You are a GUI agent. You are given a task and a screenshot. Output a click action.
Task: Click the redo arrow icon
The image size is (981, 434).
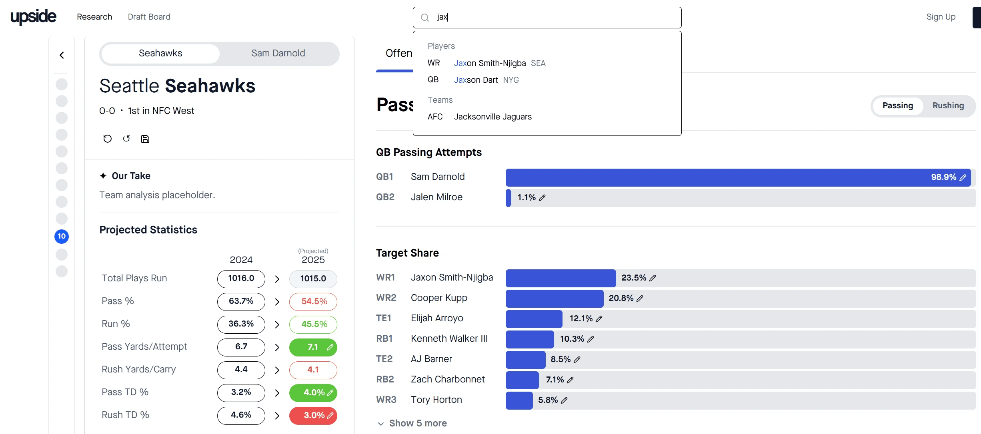tap(126, 139)
